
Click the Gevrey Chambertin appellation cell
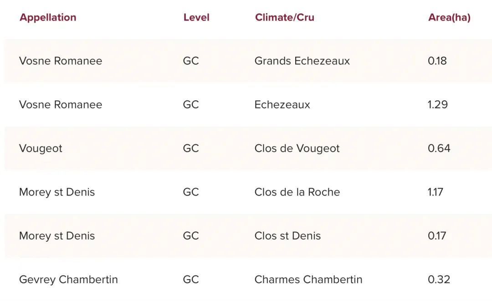pyautogui.click(x=68, y=280)
